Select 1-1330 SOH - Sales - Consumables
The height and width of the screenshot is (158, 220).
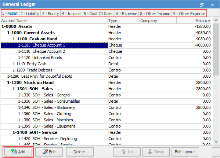point(106,101)
